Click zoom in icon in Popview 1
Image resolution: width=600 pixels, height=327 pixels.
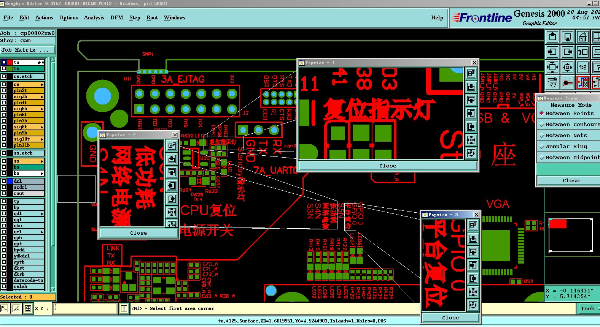point(471,140)
